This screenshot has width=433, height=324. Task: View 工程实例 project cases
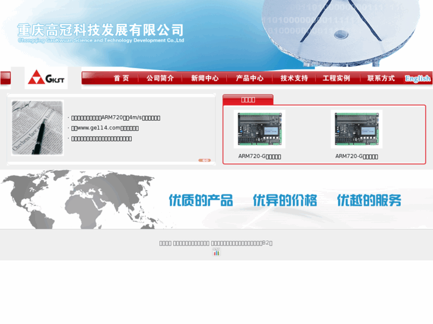(337, 78)
